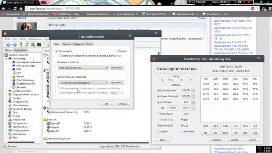This screenshot has height=153, width=272.
Task: Click the TechInferno logo button
Action: (176, 69)
